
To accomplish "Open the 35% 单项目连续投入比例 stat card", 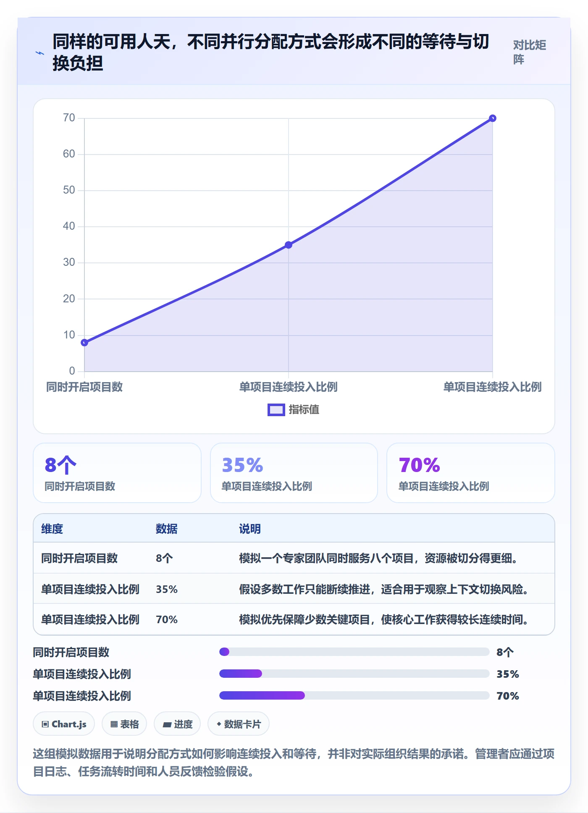I will [294, 473].
